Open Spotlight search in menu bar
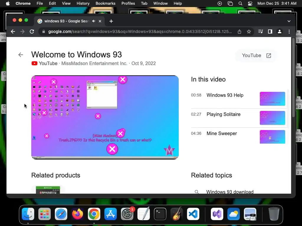Viewport: 302px width, 226px height. (x=240, y=4)
